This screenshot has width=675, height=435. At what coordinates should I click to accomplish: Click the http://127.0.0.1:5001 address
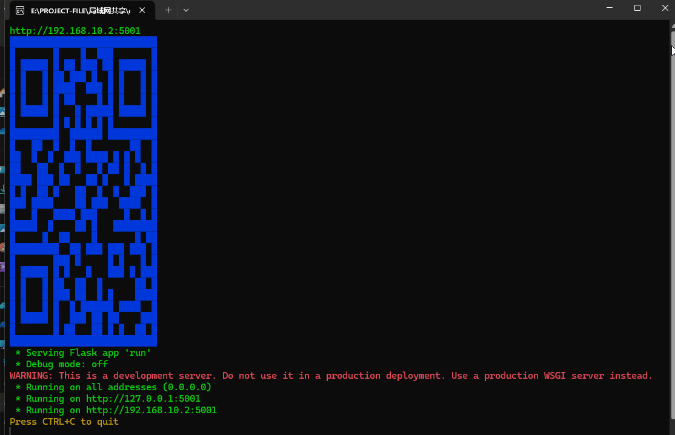pyautogui.click(x=143, y=399)
